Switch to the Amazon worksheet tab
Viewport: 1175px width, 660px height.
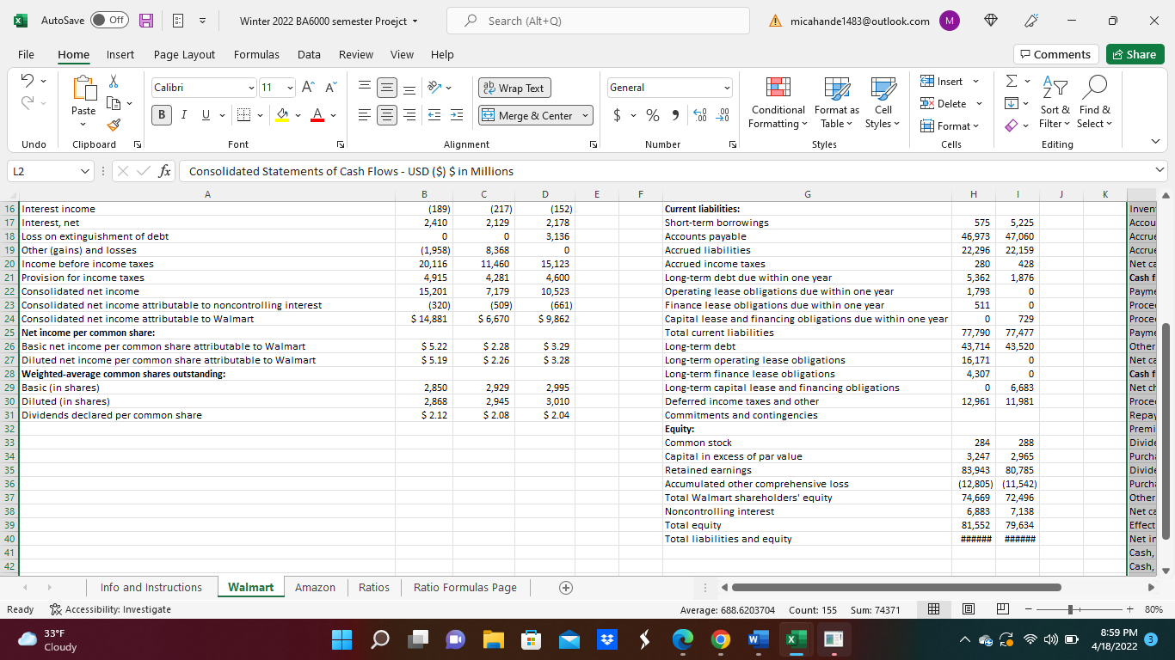315,587
